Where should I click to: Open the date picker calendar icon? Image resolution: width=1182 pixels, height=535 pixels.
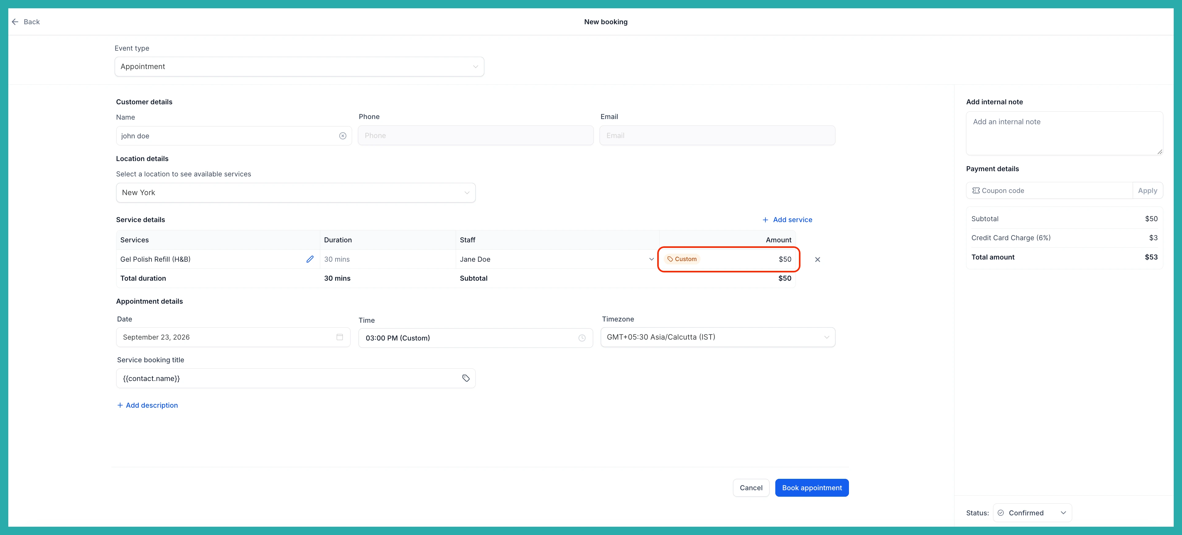pos(340,337)
